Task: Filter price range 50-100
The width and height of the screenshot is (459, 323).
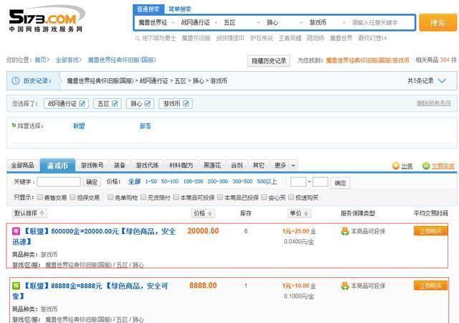Action: coord(170,182)
